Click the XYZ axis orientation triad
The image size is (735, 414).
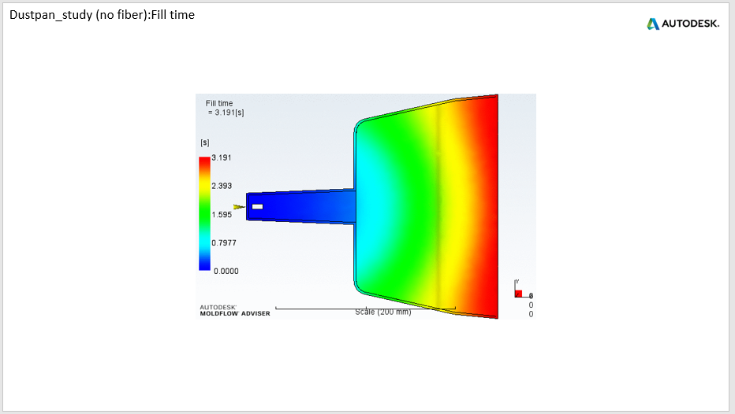(x=523, y=290)
